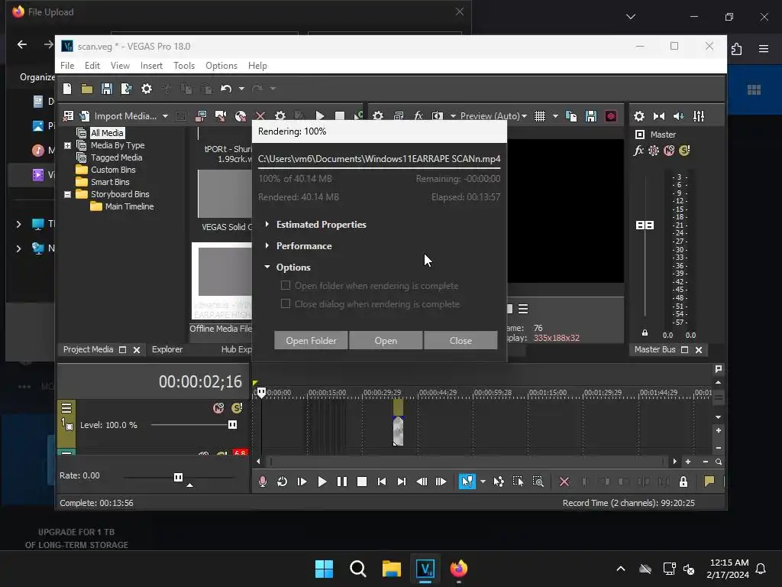Copy preview snapshot to clipboard
The image size is (782, 587).
click(571, 116)
